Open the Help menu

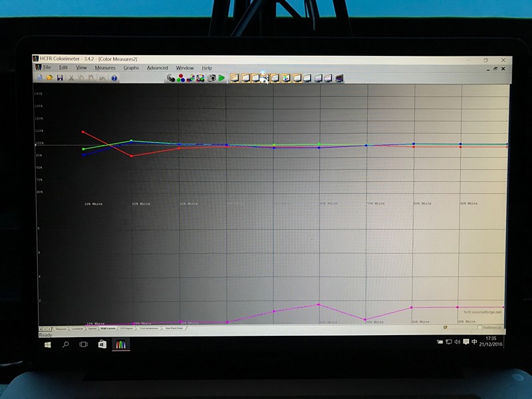click(207, 68)
